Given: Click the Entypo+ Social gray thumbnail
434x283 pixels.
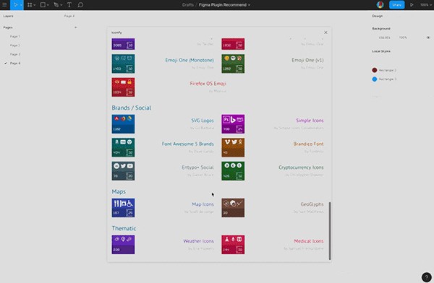Looking at the screenshot, I should click(x=123, y=171).
